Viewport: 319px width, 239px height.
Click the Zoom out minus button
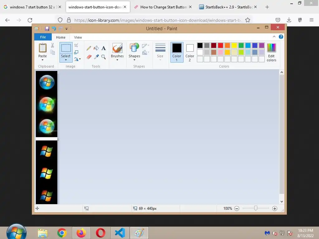[x=237, y=209]
